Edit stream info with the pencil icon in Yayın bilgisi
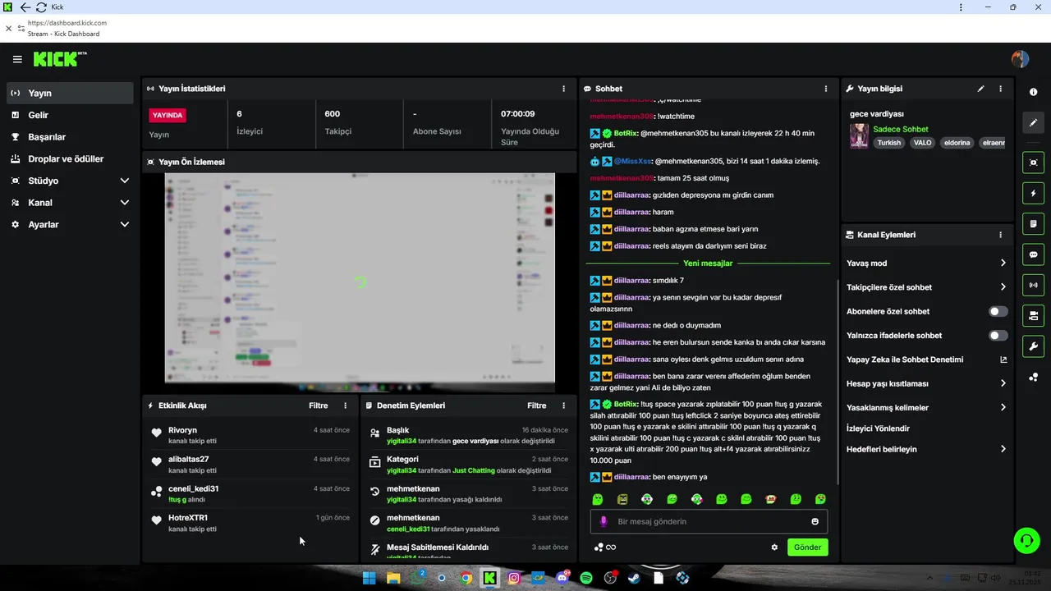1051x591 pixels. (980, 89)
